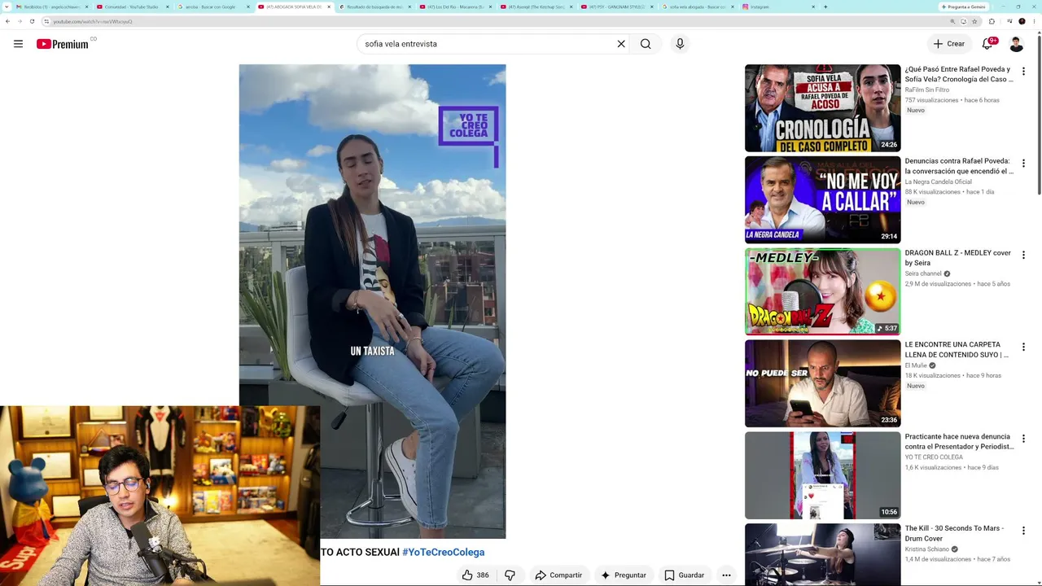This screenshot has width=1042, height=586.
Task: Open title ¿Qué Pasó Entre Rafael Poveda
Action: click(958, 74)
